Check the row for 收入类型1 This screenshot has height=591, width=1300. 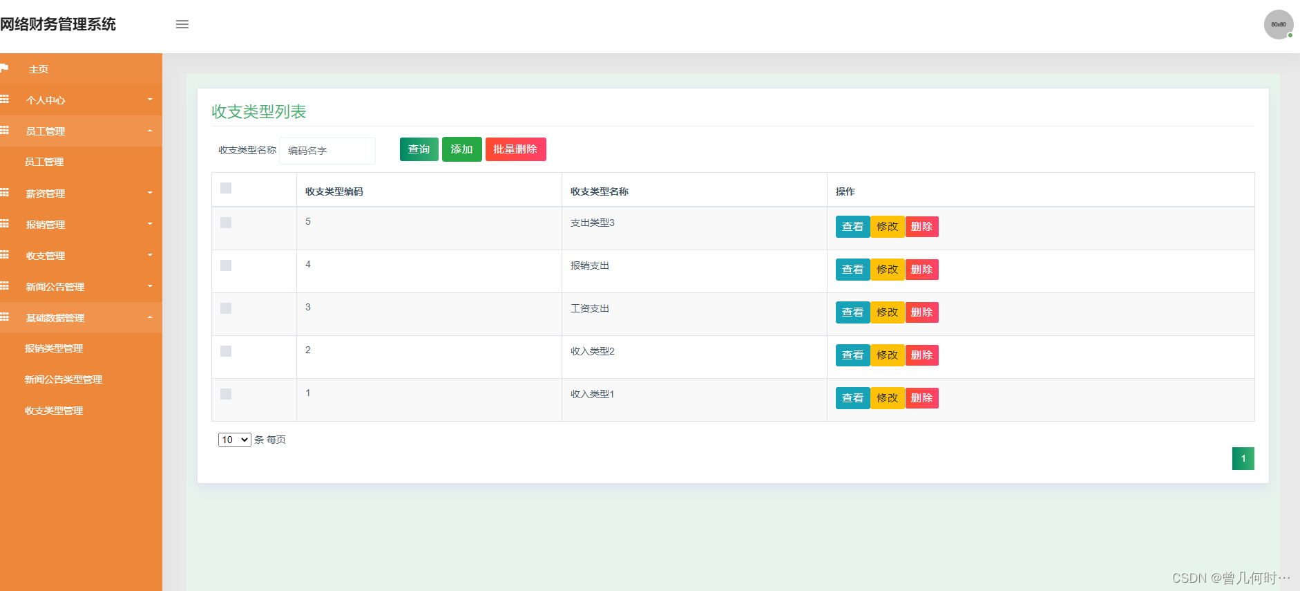(x=226, y=394)
